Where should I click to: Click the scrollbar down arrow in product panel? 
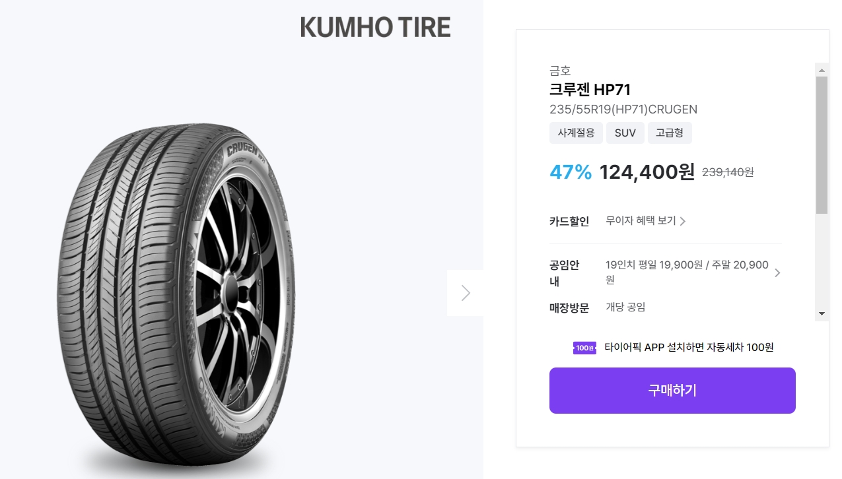point(821,313)
